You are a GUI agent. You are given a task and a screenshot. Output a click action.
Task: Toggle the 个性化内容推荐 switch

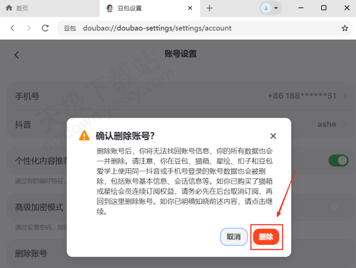pyautogui.click(x=338, y=160)
